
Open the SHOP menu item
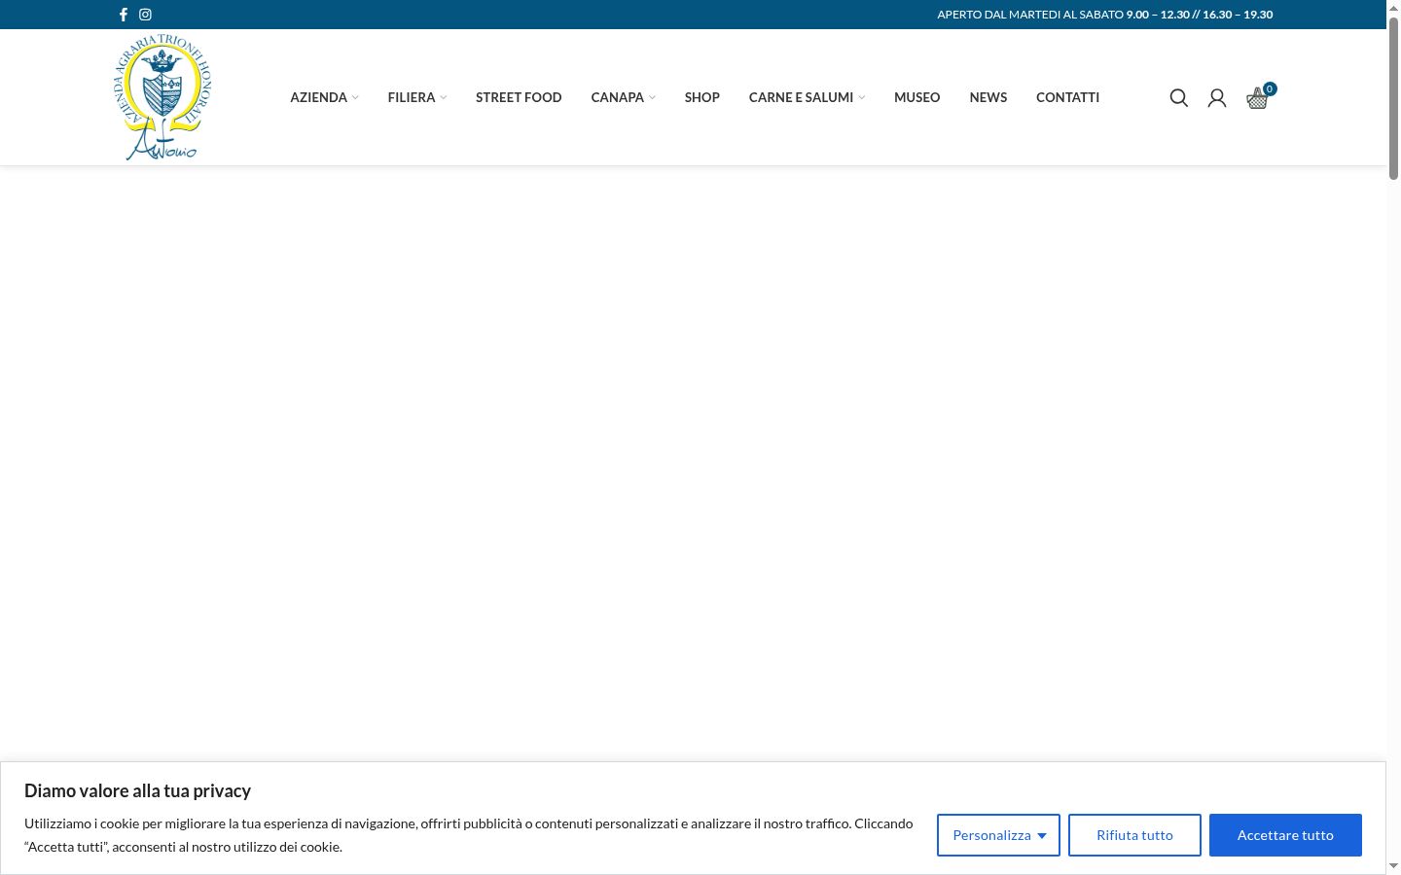(x=701, y=97)
